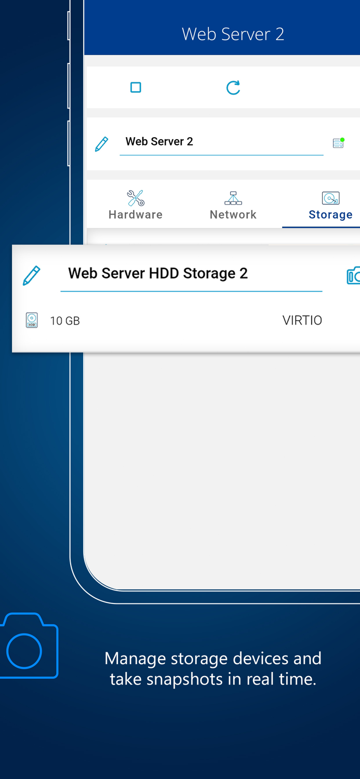Viewport: 360px width, 779px height.
Task: Select the Stop VM square icon
Action: (x=135, y=87)
